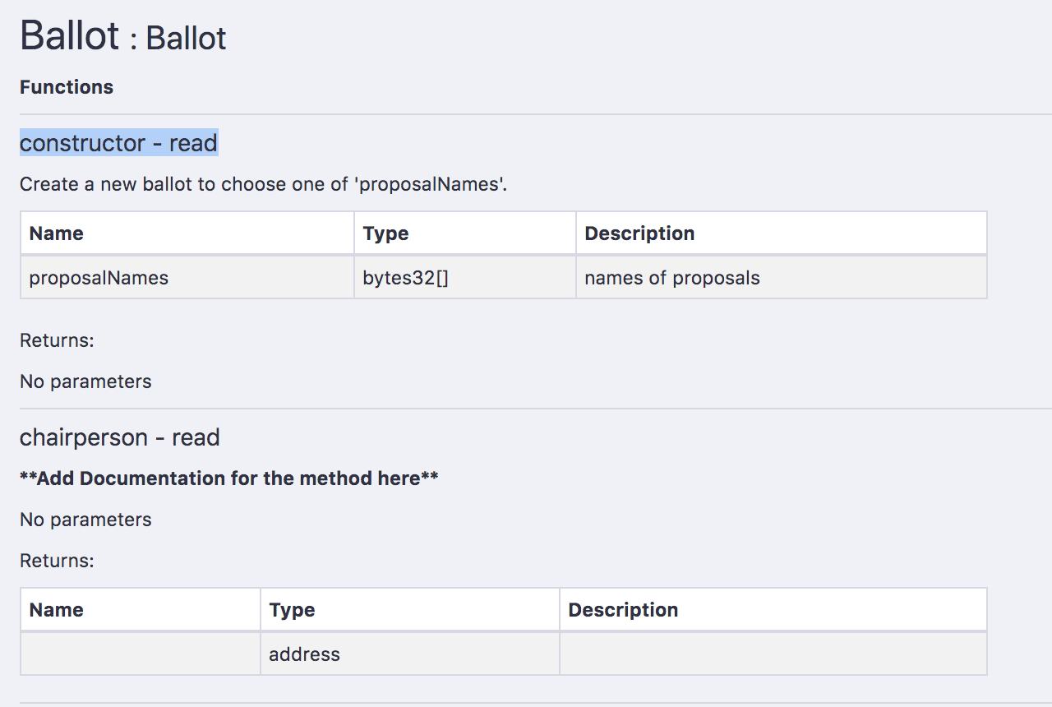Click the Ballot page title
Viewport: 1052px width, 707px height.
pyautogui.click(x=122, y=36)
